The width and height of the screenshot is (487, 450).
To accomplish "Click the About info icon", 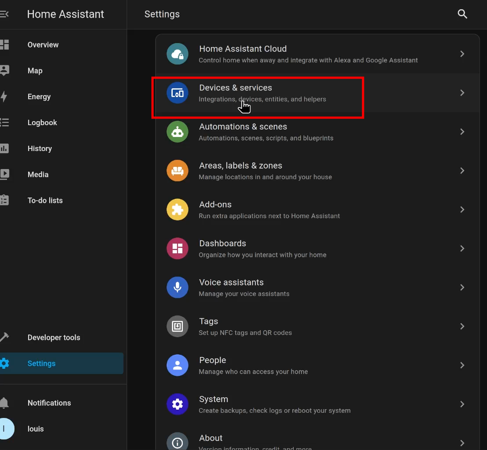I will 177,443.
